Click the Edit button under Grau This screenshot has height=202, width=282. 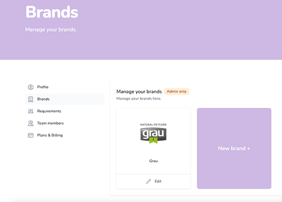153,181
